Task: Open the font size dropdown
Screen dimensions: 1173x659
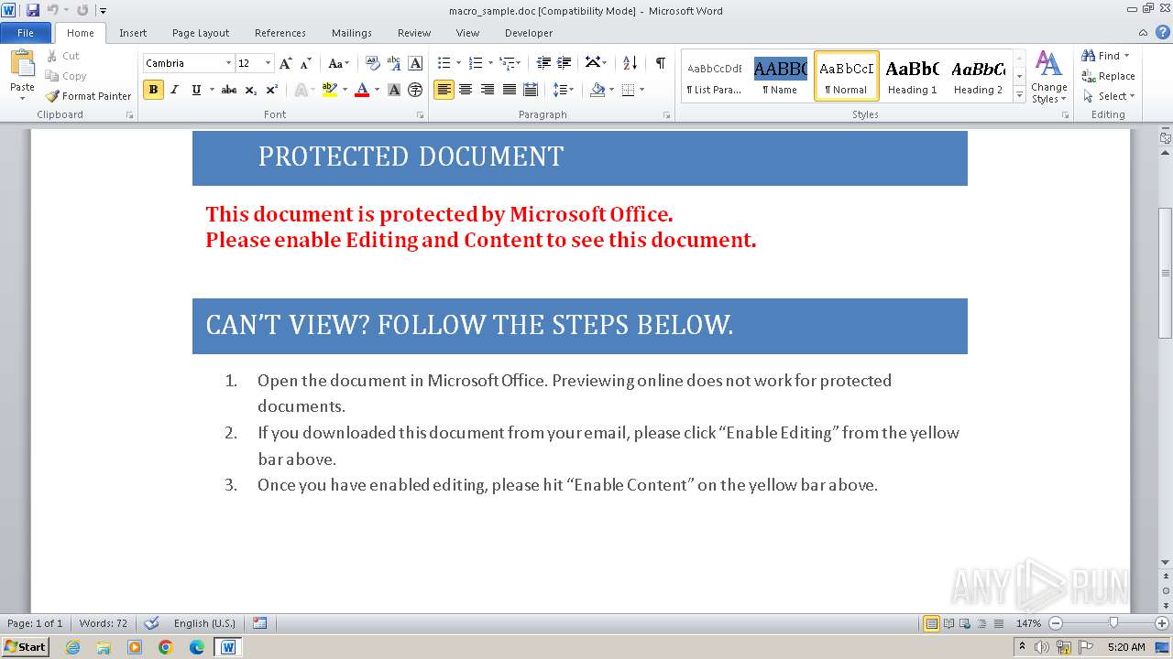Action: pos(268,63)
